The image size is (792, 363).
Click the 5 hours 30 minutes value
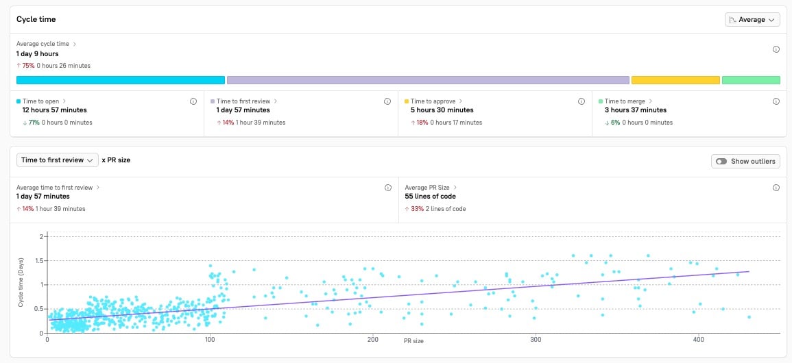[442, 110]
